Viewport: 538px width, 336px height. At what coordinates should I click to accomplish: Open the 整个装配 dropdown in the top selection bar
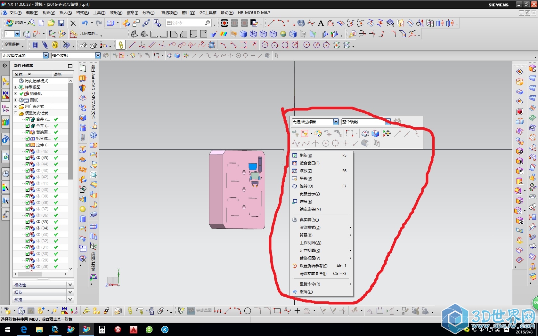click(98, 55)
